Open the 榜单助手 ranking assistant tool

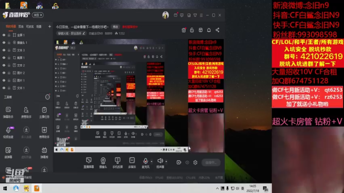44,133
